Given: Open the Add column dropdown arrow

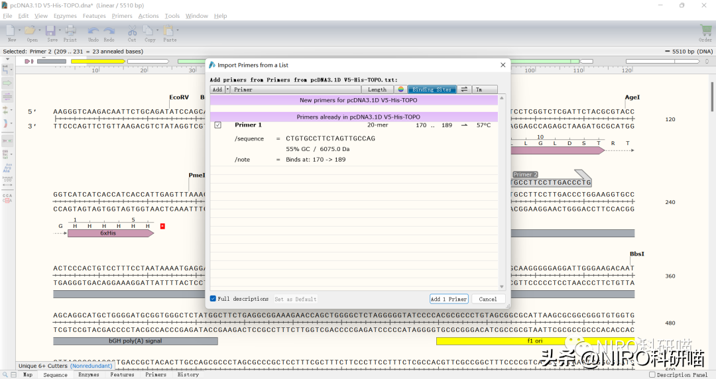Looking at the screenshot, I should [227, 89].
